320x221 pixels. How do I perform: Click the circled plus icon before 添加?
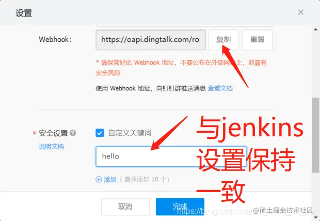pos(99,180)
